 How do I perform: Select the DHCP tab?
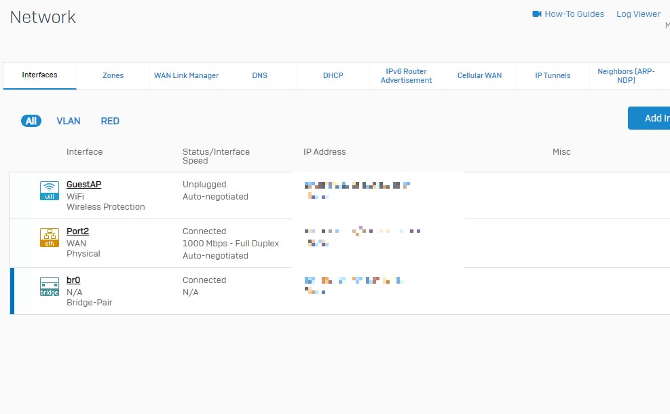[333, 75]
